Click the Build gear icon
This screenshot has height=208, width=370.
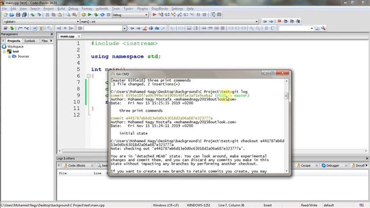(83, 14)
